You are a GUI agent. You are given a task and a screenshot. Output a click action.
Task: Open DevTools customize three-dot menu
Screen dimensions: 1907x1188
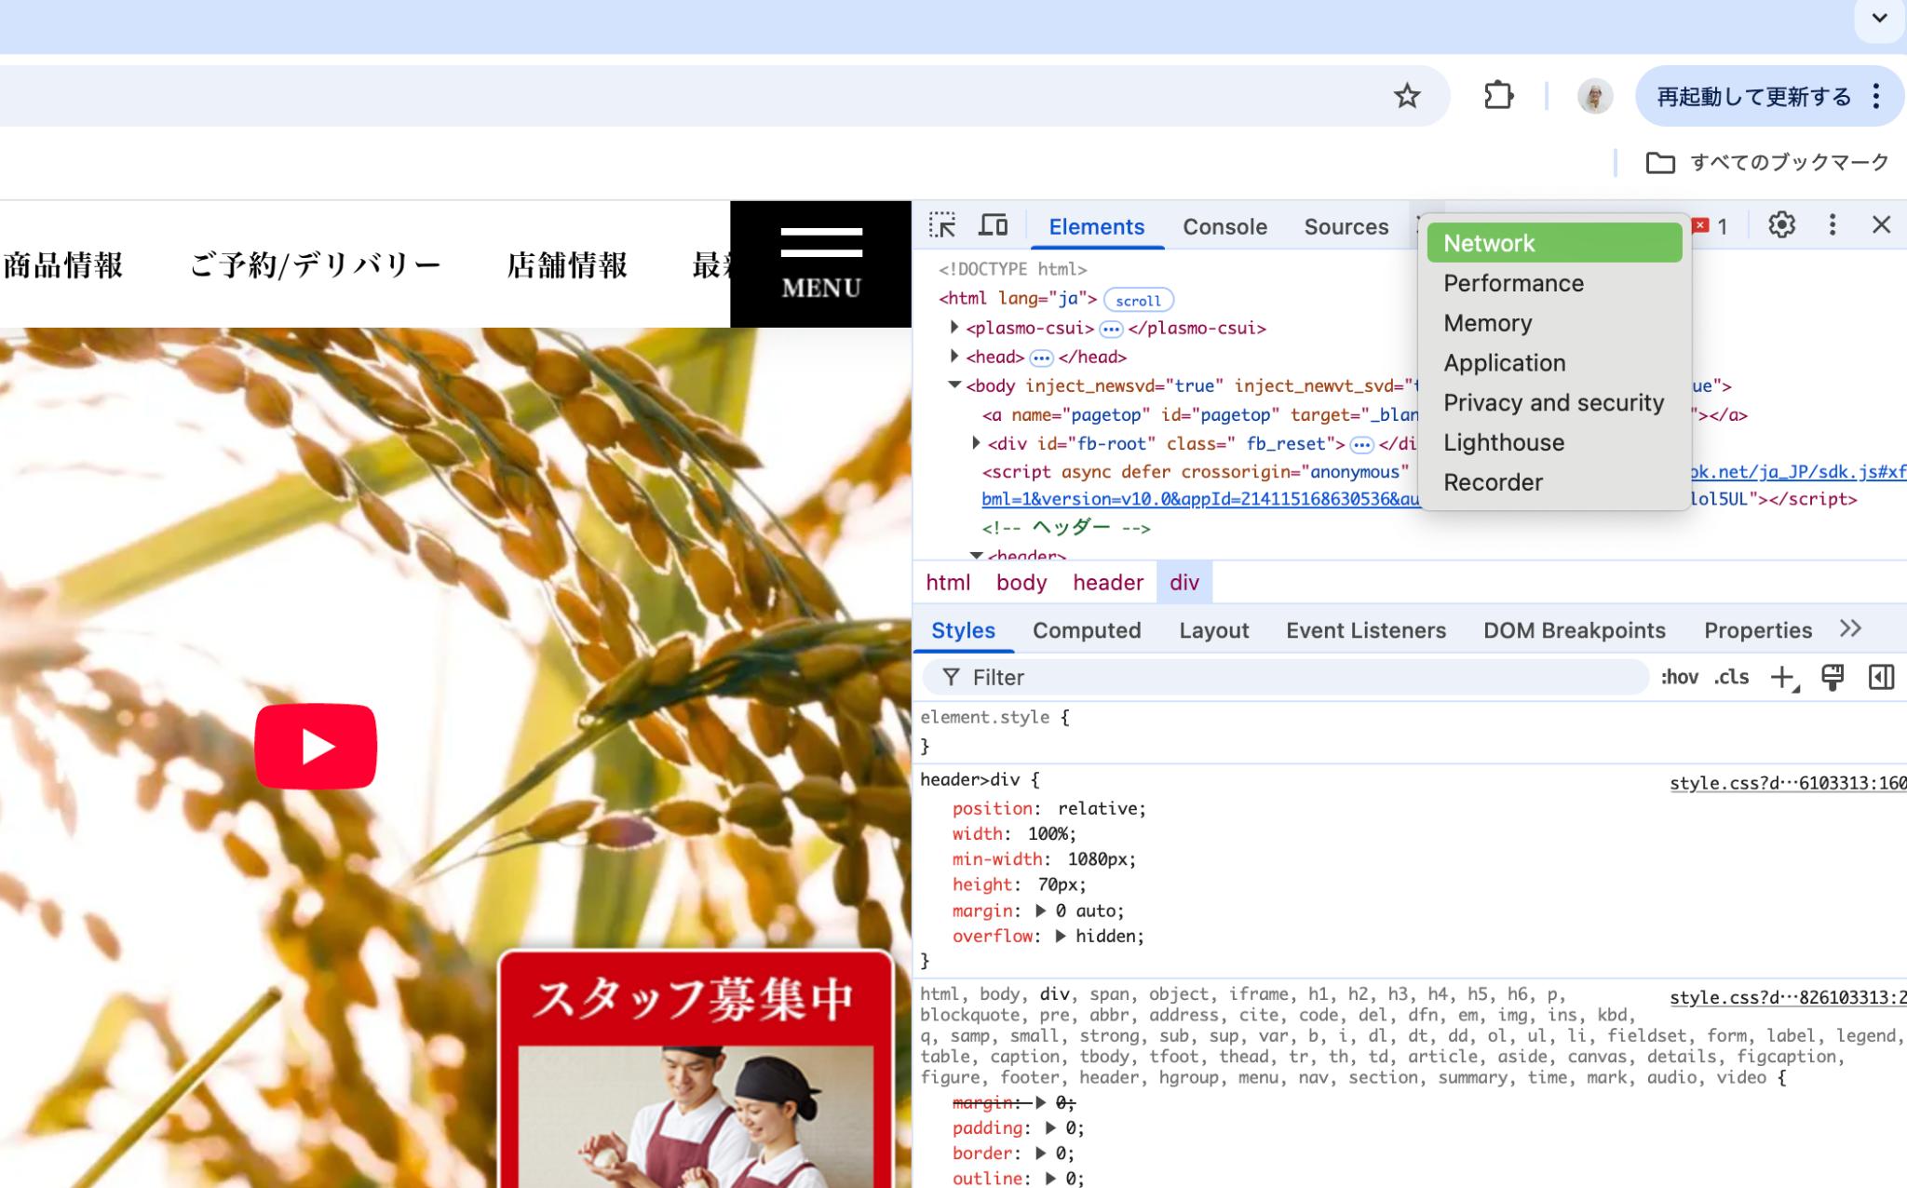[1832, 225]
